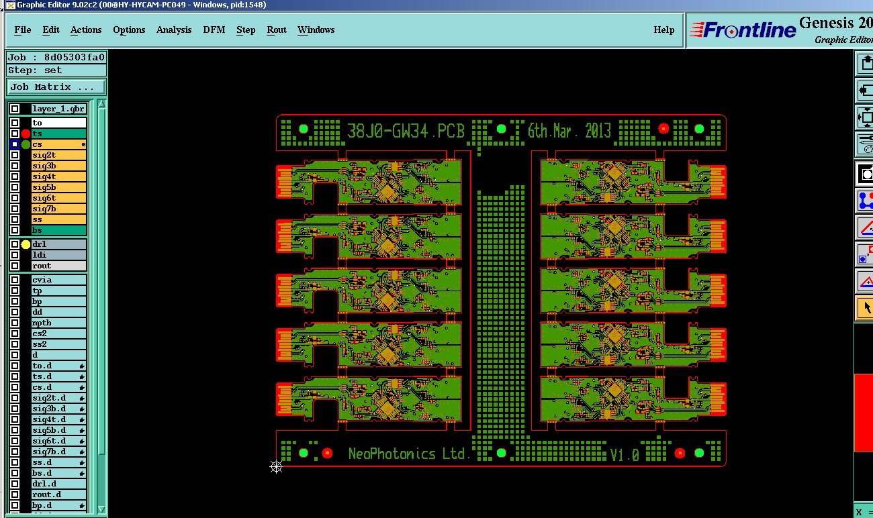Select the sig3b layer name
The height and width of the screenshot is (518, 873).
pyautogui.click(x=59, y=166)
